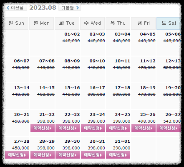Click the 398,000 price under 28~29
184x167 pixels.
[46, 148]
